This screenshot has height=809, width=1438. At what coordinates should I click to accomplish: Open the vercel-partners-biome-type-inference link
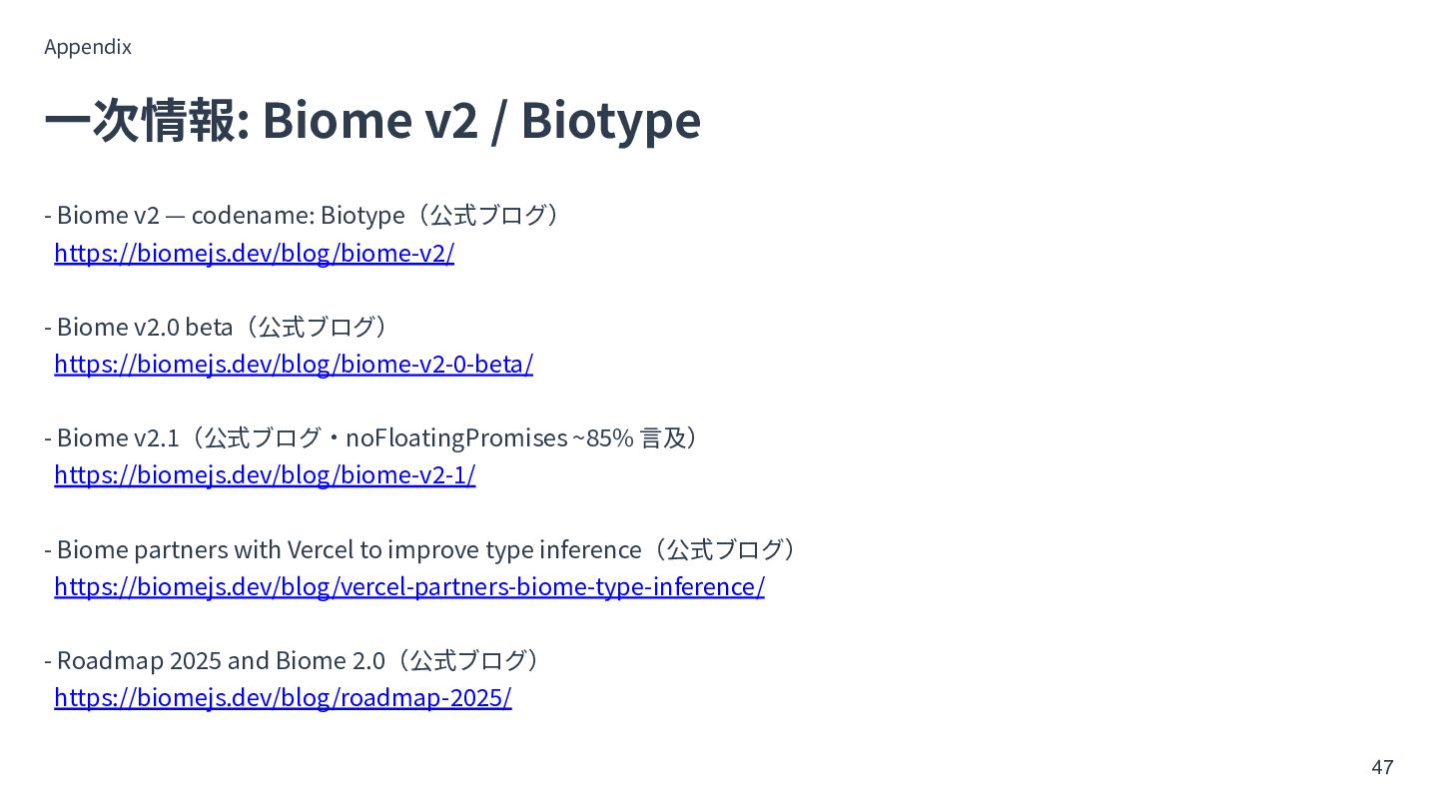409,586
